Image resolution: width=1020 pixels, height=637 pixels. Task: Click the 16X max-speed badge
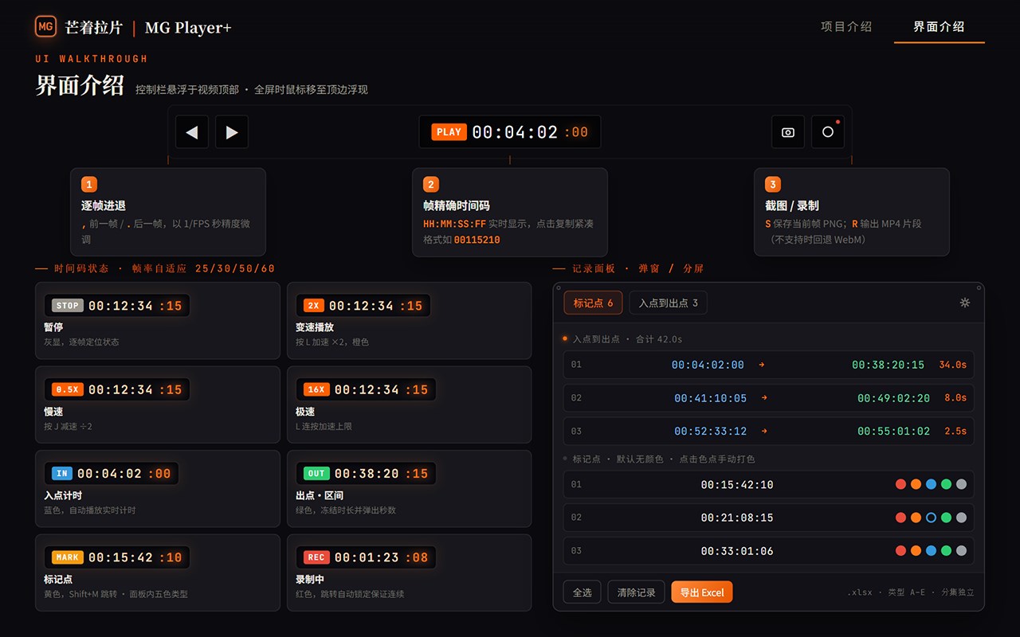[x=316, y=389]
